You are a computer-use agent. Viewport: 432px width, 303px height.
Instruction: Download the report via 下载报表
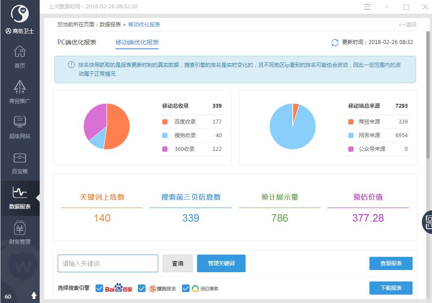391,288
